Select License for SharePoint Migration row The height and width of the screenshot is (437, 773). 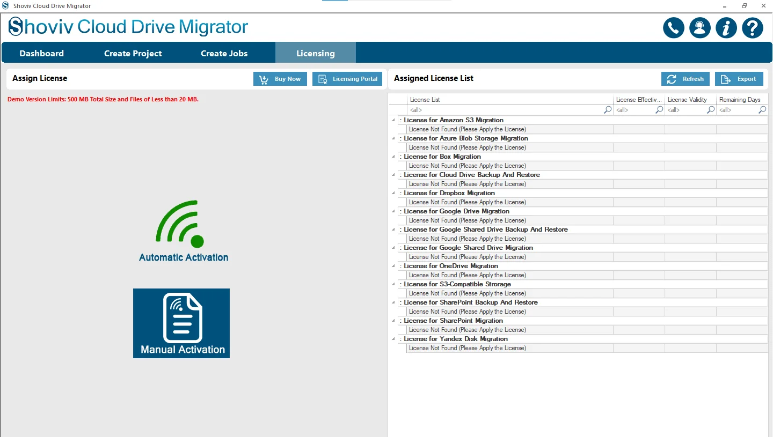[582, 321]
